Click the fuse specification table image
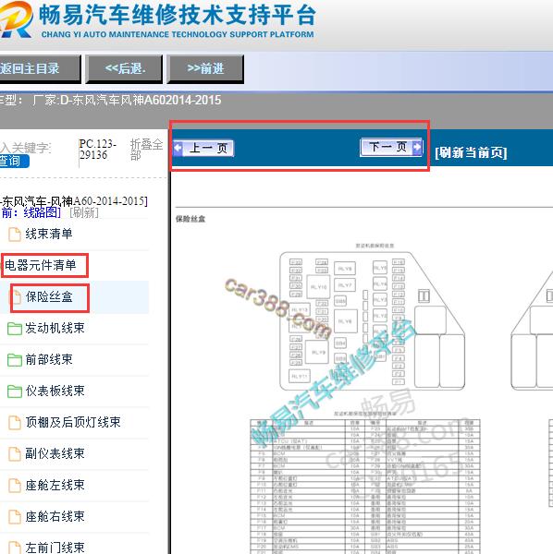Screen dimensions: 553x554 click(364, 487)
